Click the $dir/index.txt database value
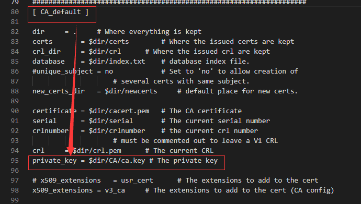 point(117,62)
